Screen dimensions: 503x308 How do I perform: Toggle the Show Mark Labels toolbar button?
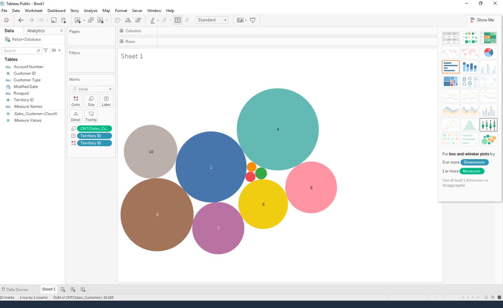point(178,20)
